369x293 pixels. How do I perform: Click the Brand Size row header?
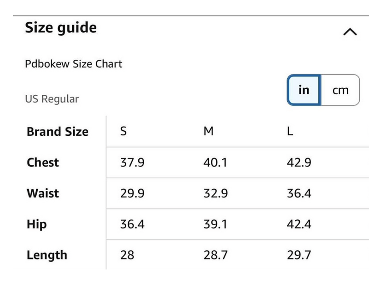57,132
